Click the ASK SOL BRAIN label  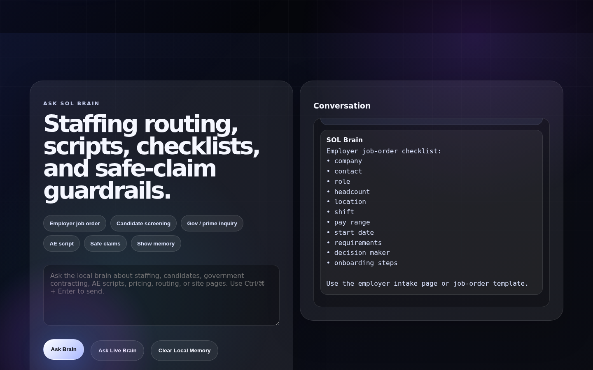71,104
